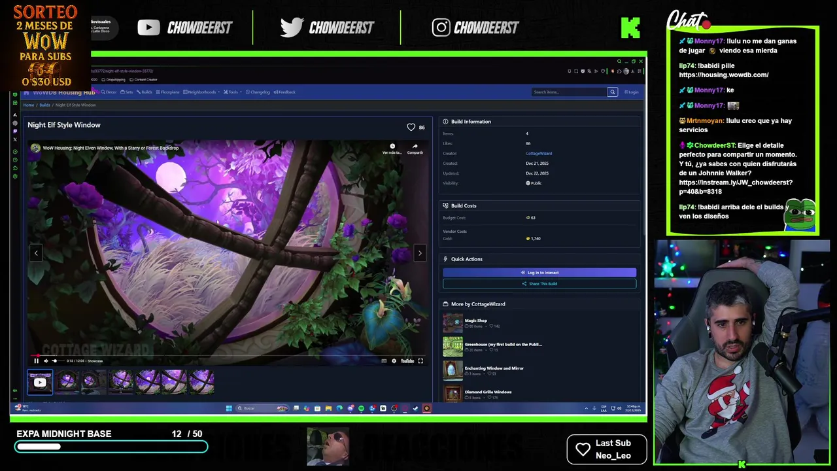Click the Watch later clock icon

click(x=392, y=148)
